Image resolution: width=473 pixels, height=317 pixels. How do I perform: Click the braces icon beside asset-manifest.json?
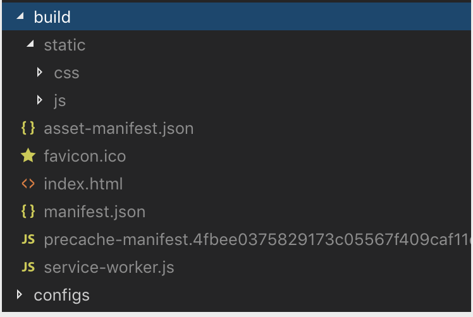click(28, 128)
